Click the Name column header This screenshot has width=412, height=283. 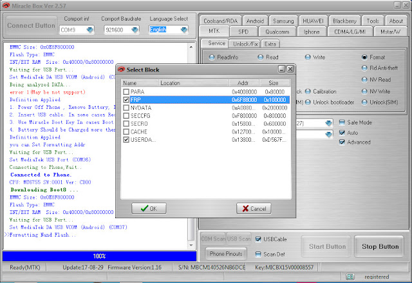(140, 83)
